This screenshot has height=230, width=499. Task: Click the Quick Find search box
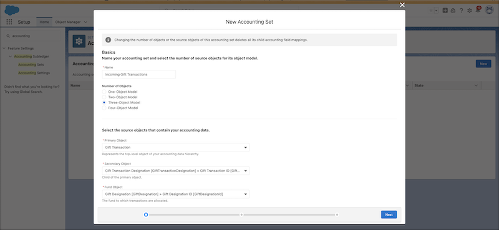33,36
